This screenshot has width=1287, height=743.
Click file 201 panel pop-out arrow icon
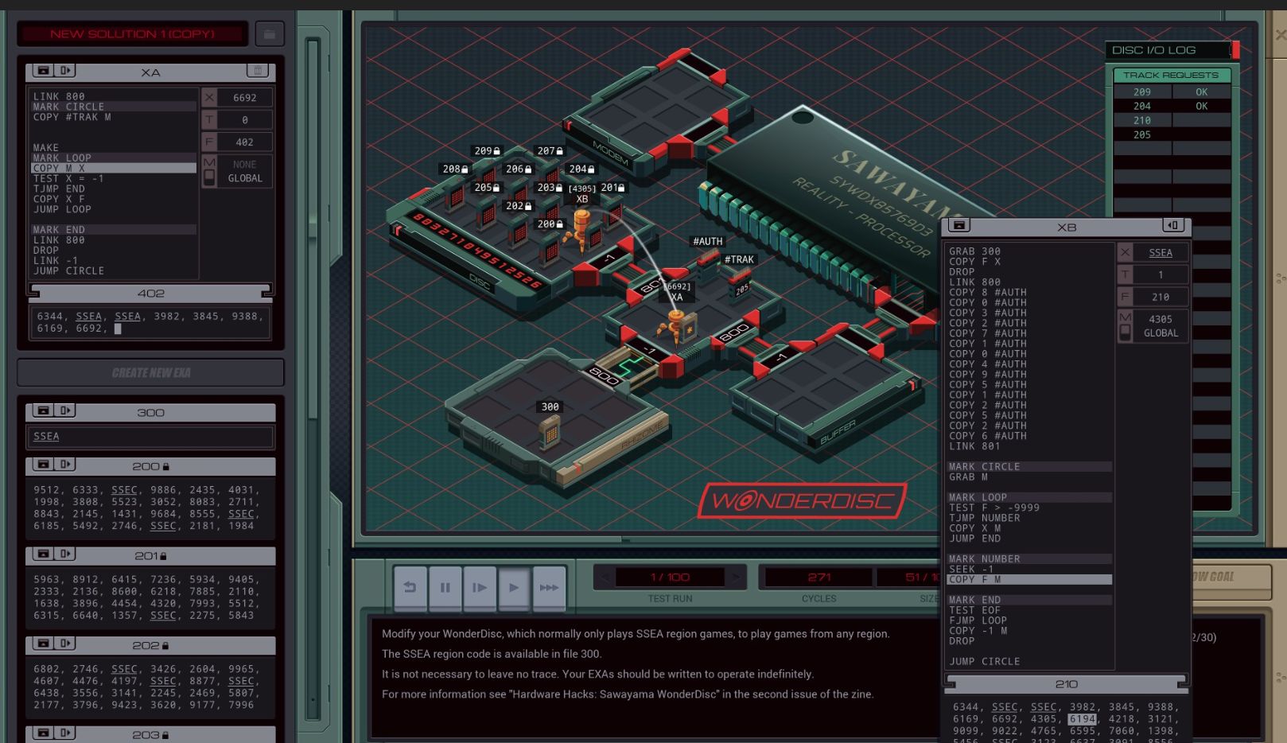click(66, 554)
